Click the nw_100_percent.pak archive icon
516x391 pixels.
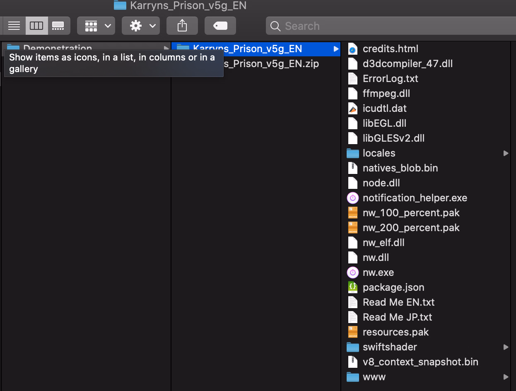[353, 213]
